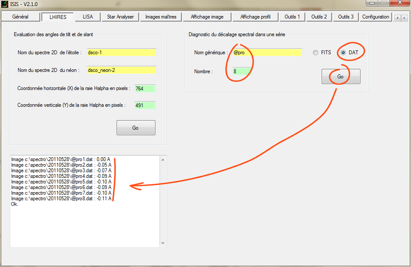411x267 pixels.
Task: Click the ISIS application icon in title bar
Action: click(x=5, y=5)
